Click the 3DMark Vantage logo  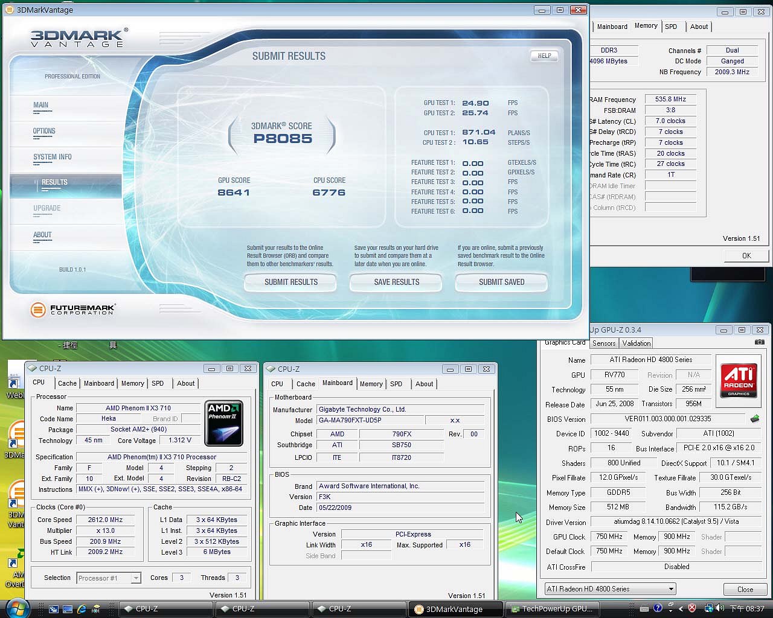click(79, 37)
